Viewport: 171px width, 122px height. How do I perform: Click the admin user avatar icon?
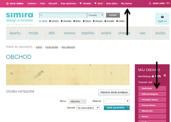[x=150, y=3]
